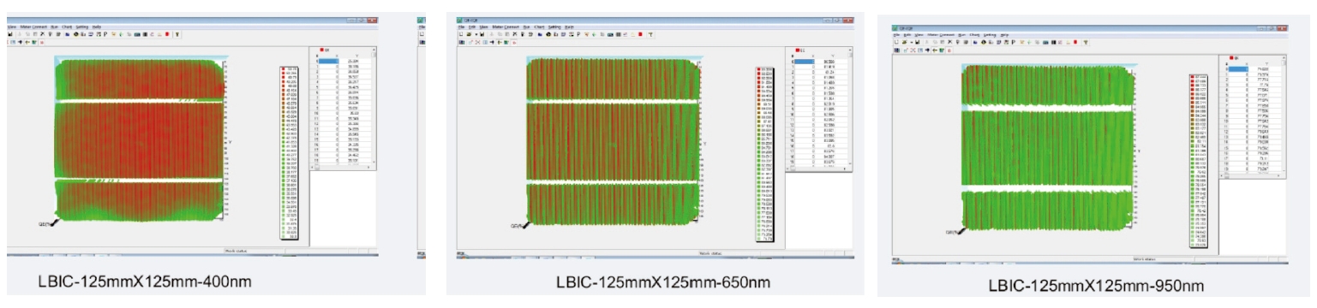Click the New file icon in the 650nm window
The width and height of the screenshot is (1317, 308).
pos(461,34)
